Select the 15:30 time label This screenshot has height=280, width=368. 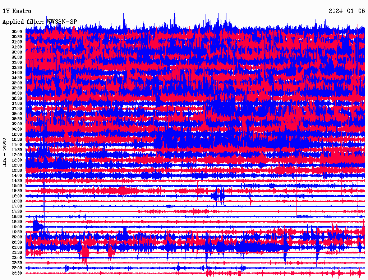pyautogui.click(x=17, y=191)
